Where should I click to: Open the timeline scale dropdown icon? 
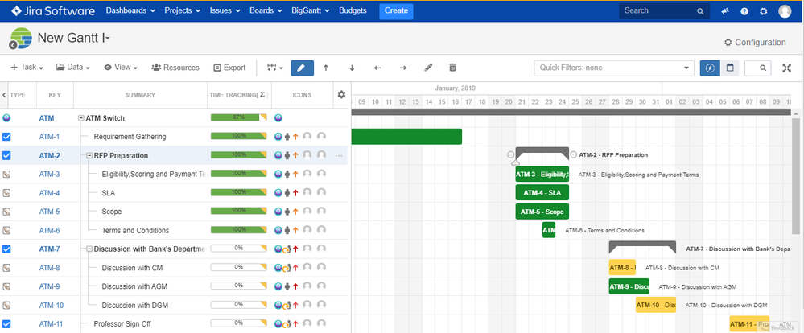[275, 68]
